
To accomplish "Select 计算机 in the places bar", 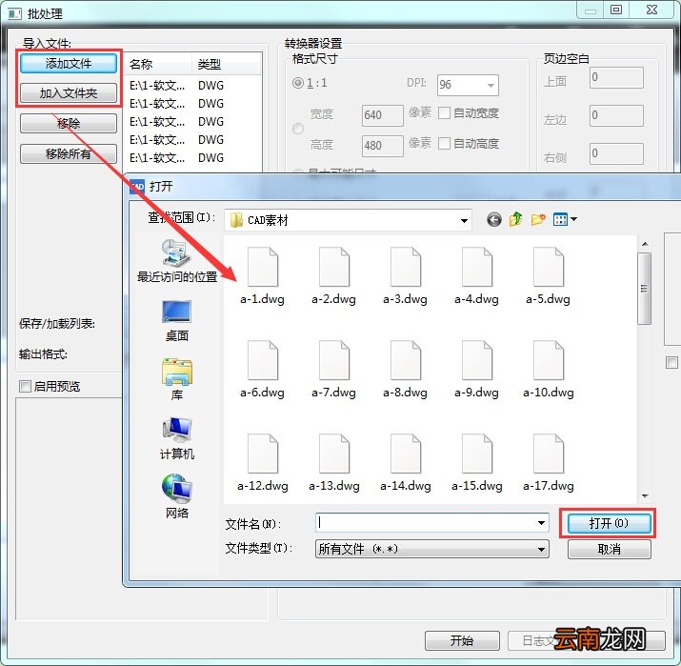I will click(177, 438).
